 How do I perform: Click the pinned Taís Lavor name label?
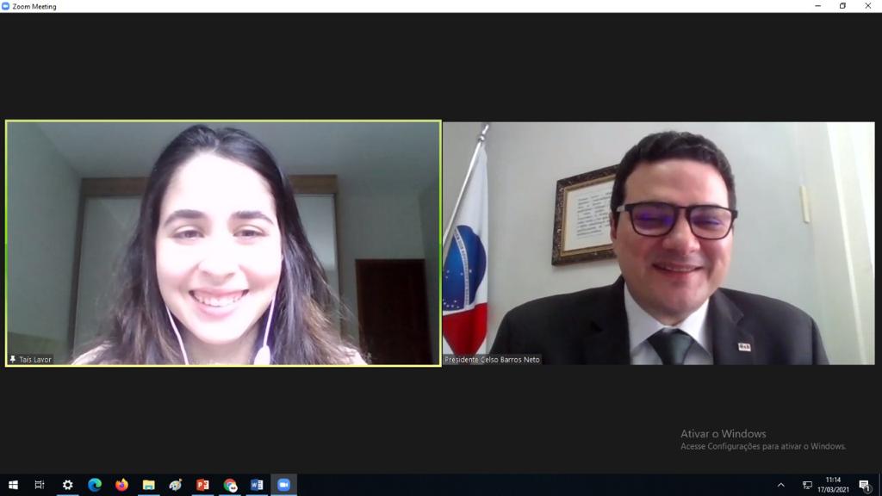tap(31, 359)
